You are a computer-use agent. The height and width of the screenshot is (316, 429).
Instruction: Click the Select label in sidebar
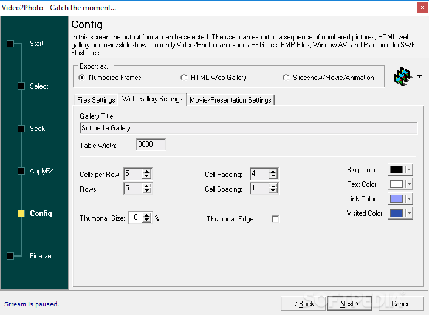pos(39,86)
